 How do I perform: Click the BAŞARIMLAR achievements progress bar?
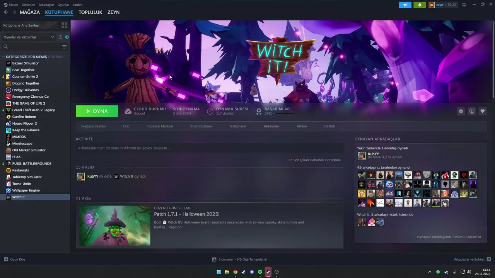(284, 114)
